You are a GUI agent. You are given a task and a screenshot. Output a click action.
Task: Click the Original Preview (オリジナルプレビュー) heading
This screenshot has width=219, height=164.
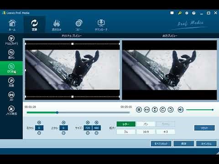pos(72,36)
